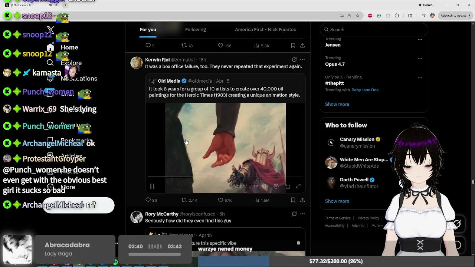The image size is (475, 267).
Task: Open the Chrome profile avatar
Action: (432, 16)
